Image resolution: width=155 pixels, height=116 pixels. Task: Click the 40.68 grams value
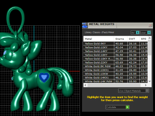click(x=119, y=43)
